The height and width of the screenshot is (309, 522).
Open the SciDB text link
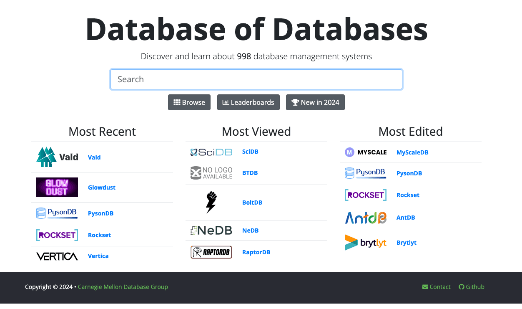[250, 152]
